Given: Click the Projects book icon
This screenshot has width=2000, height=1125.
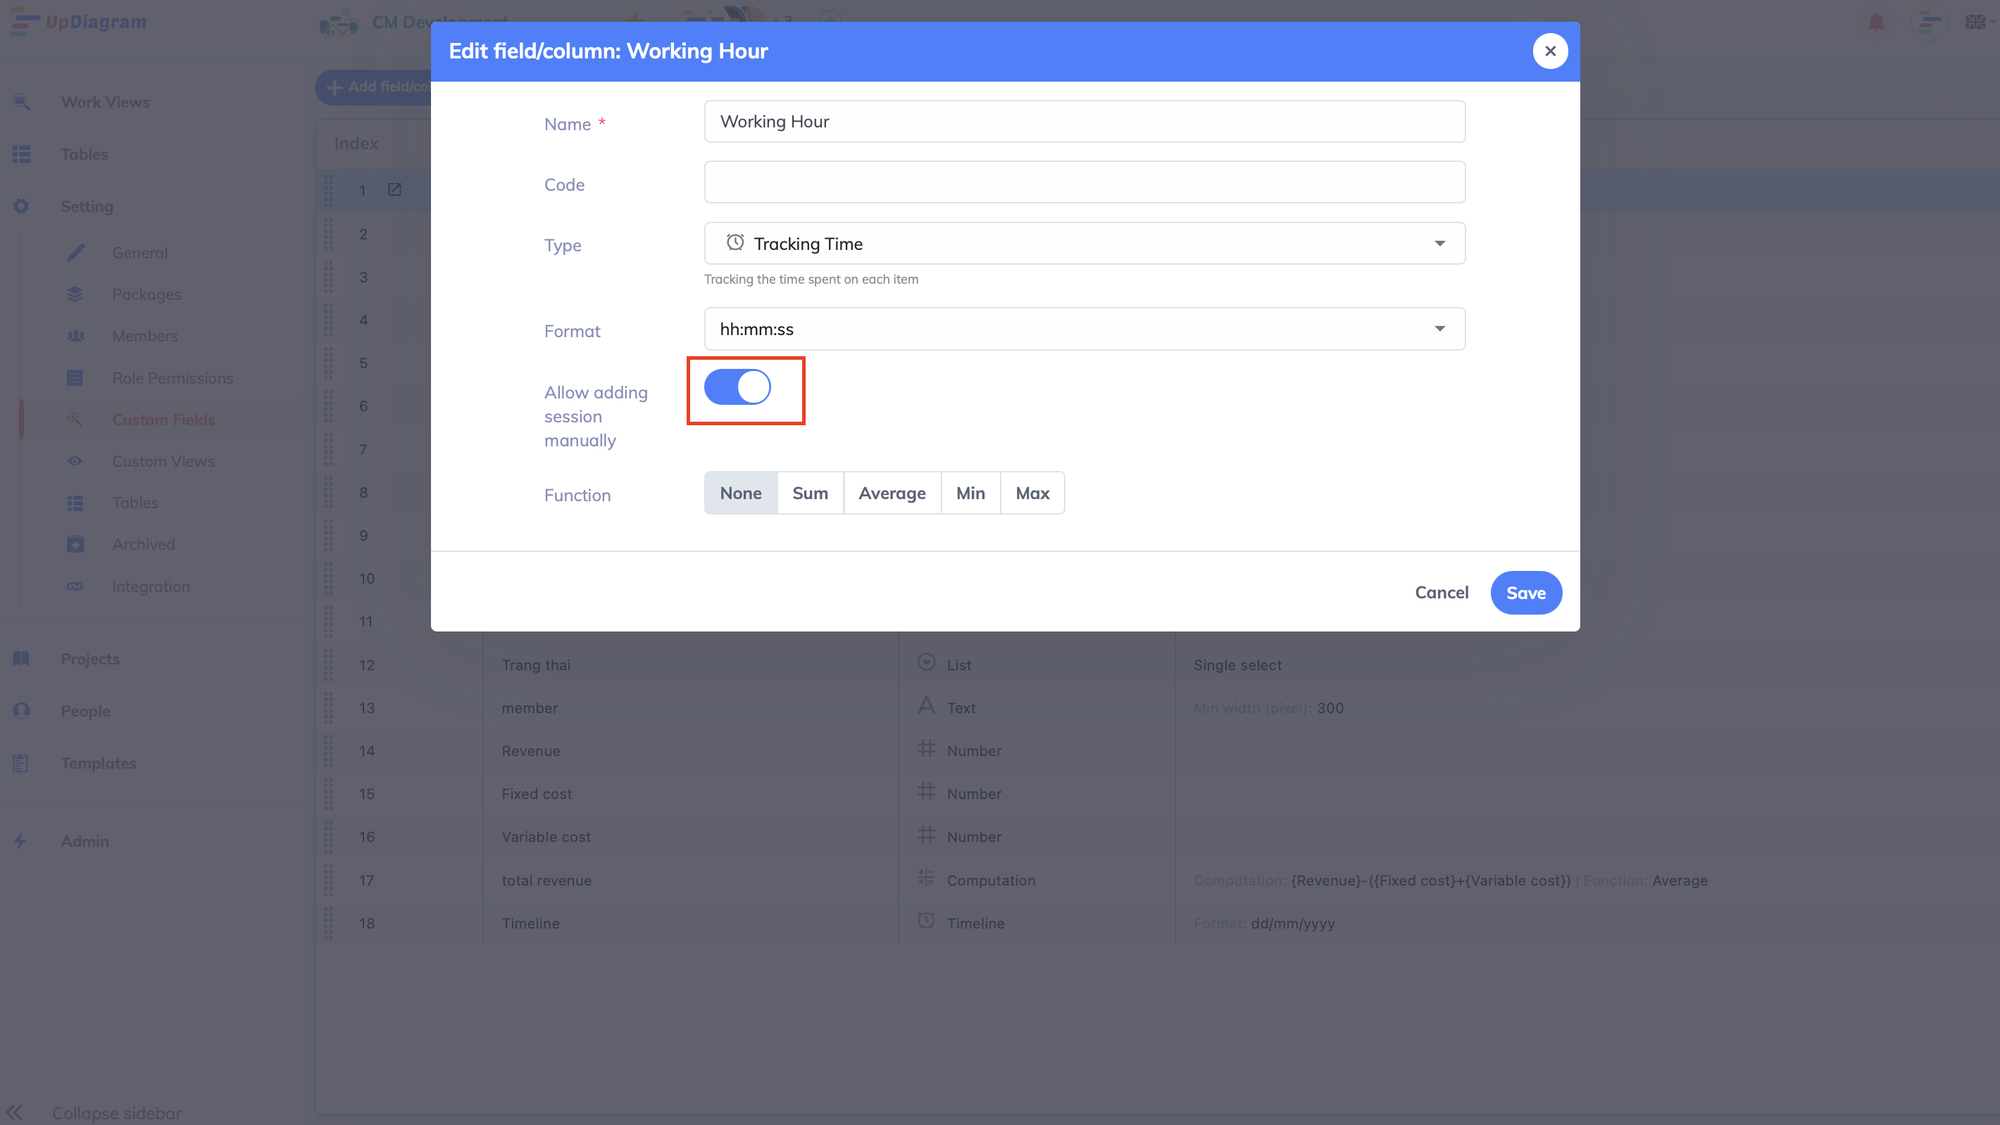Looking at the screenshot, I should 21,658.
